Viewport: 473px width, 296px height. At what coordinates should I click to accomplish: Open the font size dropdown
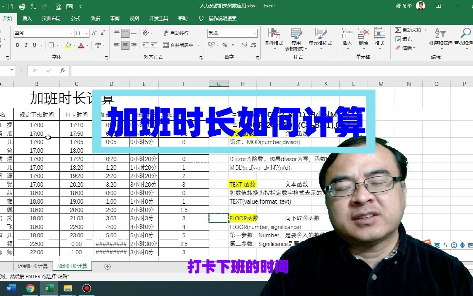[x=87, y=33]
